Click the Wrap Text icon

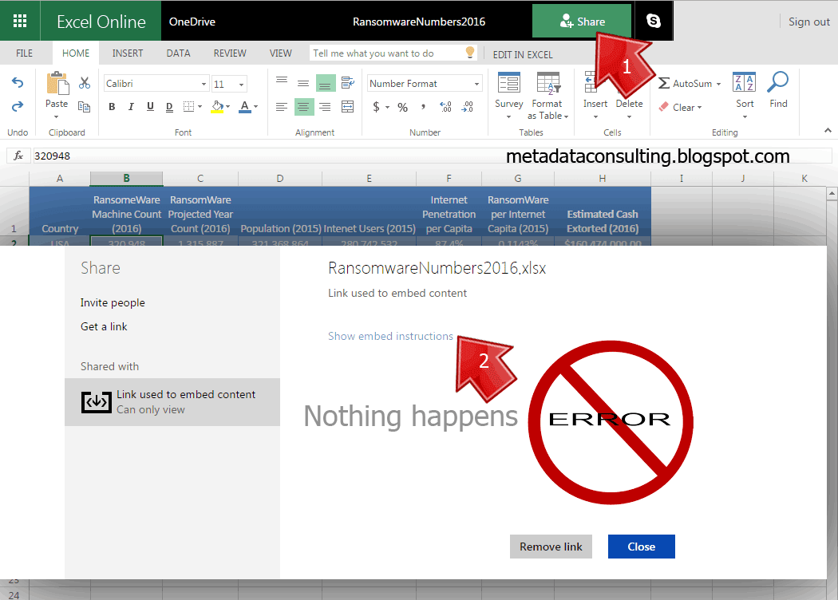point(348,83)
